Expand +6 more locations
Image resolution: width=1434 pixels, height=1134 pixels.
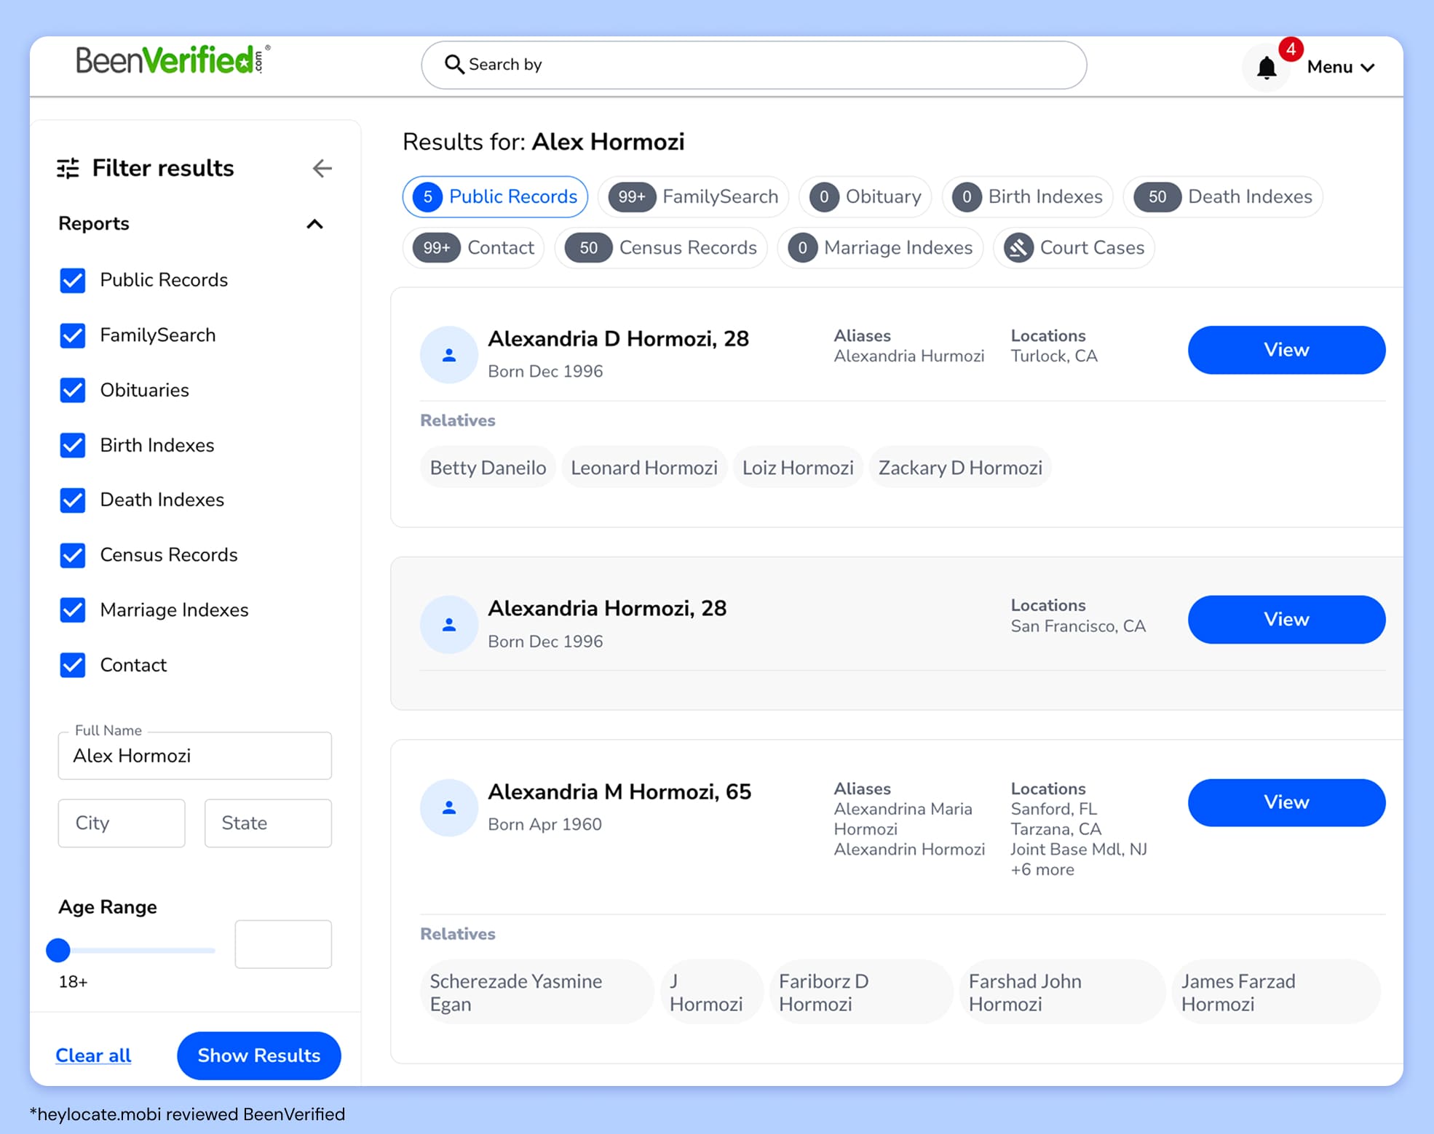1042,869
